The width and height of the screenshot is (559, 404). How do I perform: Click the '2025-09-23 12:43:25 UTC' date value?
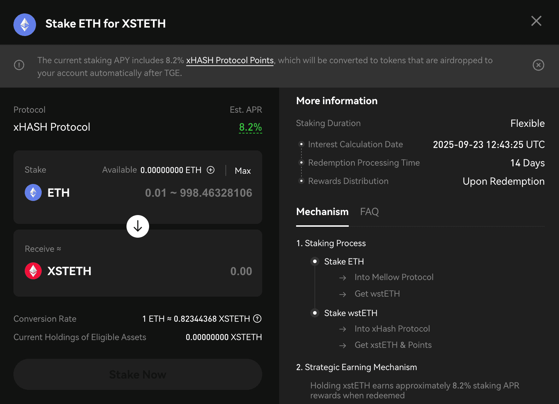coord(489,144)
